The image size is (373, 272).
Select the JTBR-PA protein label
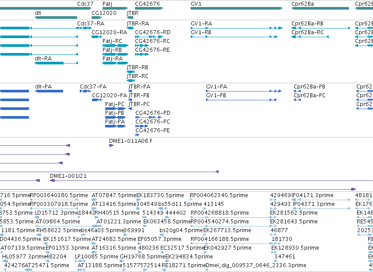click(139, 87)
